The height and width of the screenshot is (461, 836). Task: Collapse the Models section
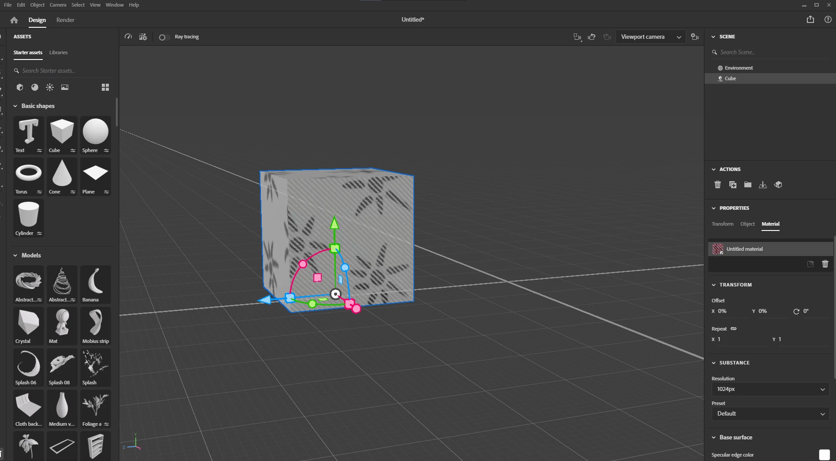click(15, 255)
